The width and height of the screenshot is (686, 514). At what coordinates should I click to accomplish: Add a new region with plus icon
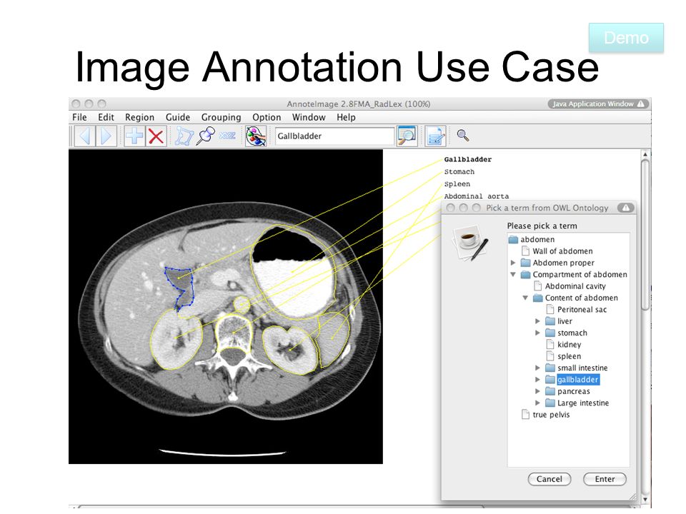[x=134, y=136]
